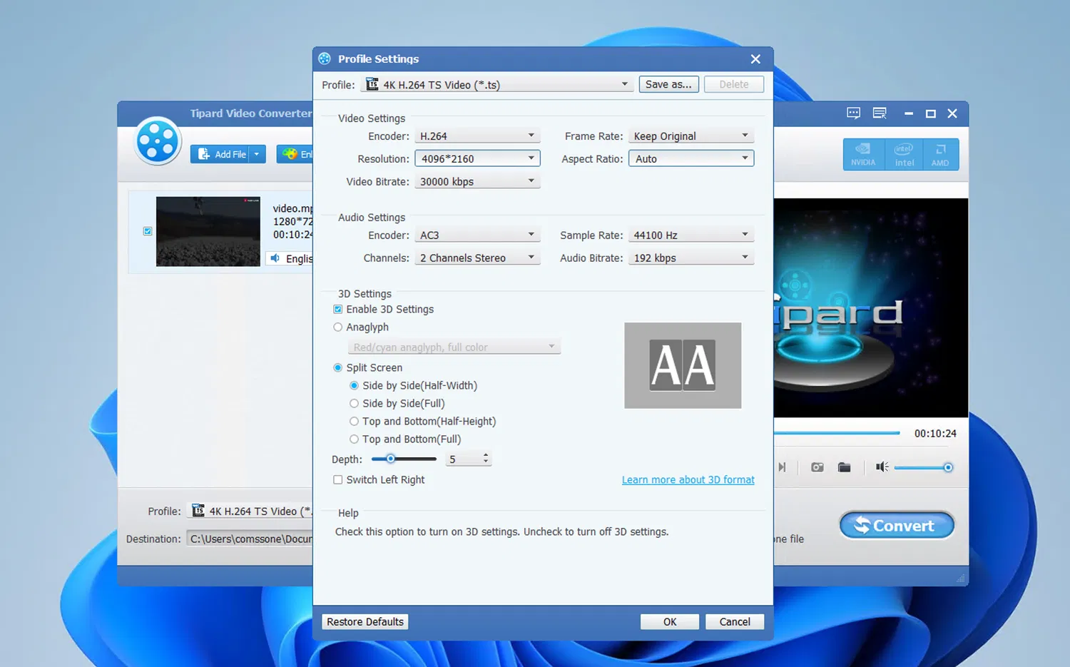Toggle AMD acceleration icon
Image resolution: width=1070 pixels, height=667 pixels.
pyautogui.click(x=940, y=154)
